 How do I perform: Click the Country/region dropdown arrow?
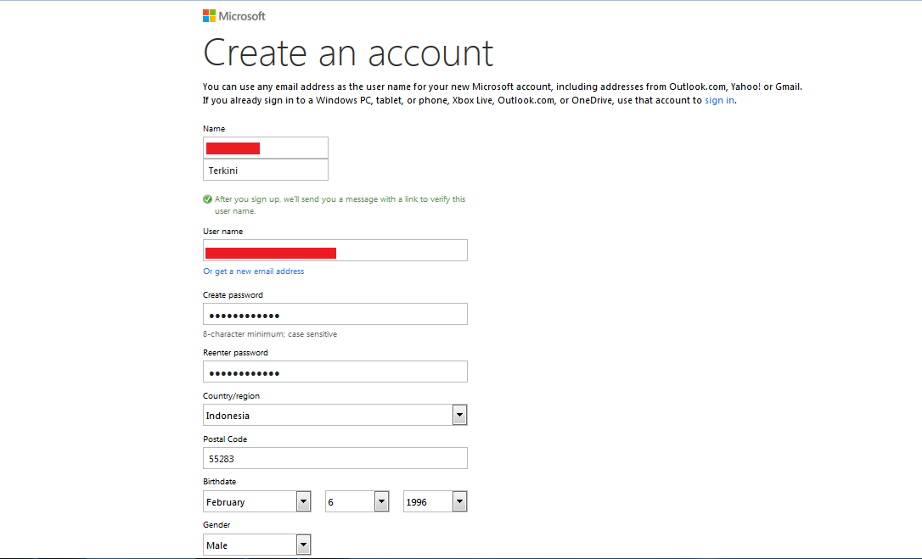[459, 415]
